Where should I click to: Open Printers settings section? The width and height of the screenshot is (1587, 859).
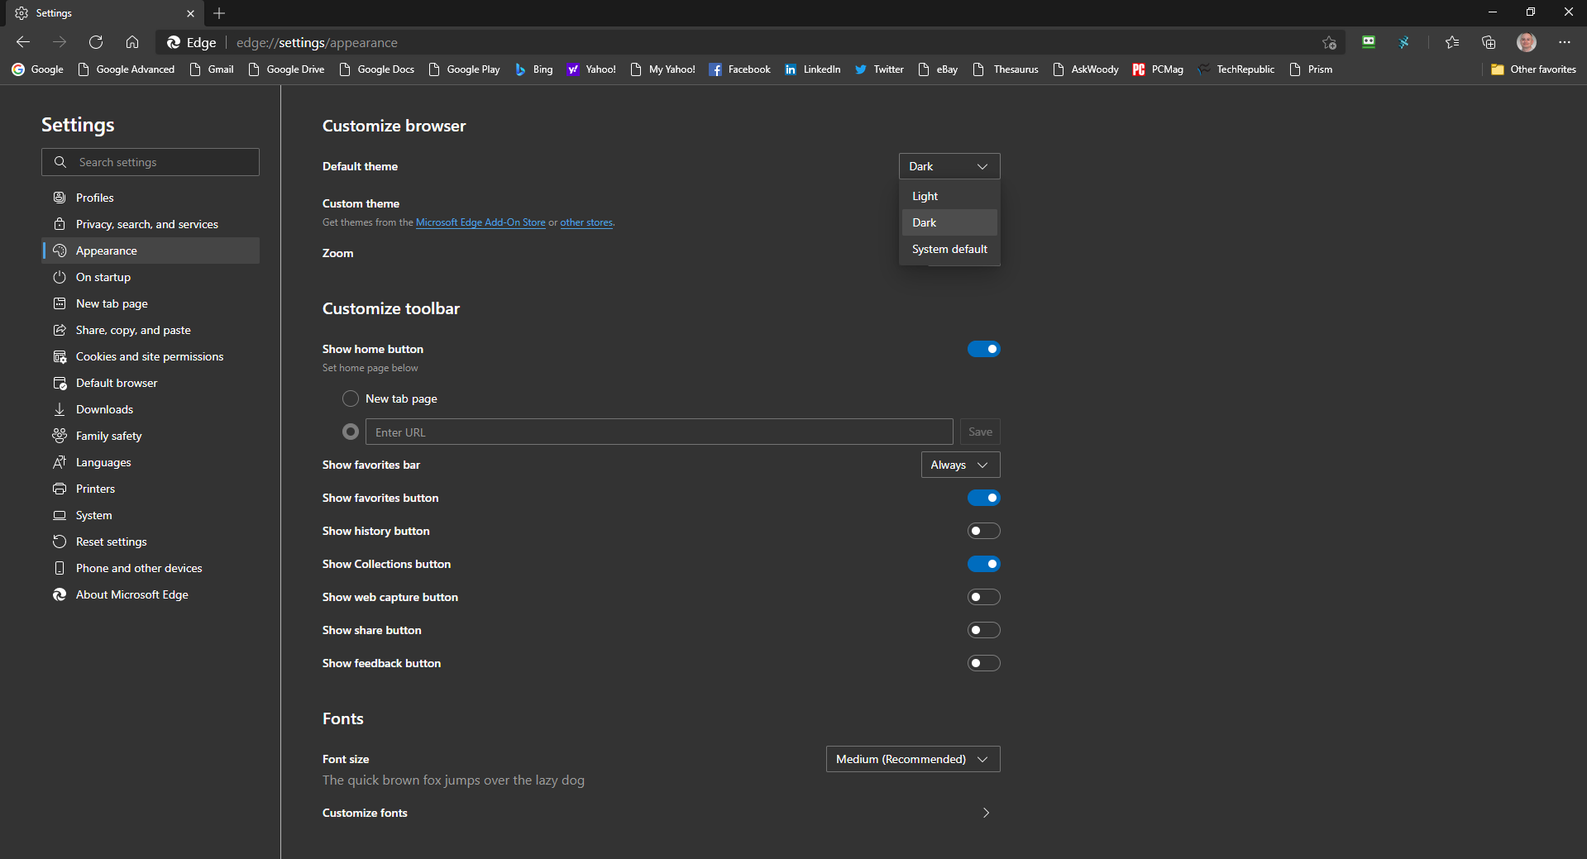pos(151,489)
